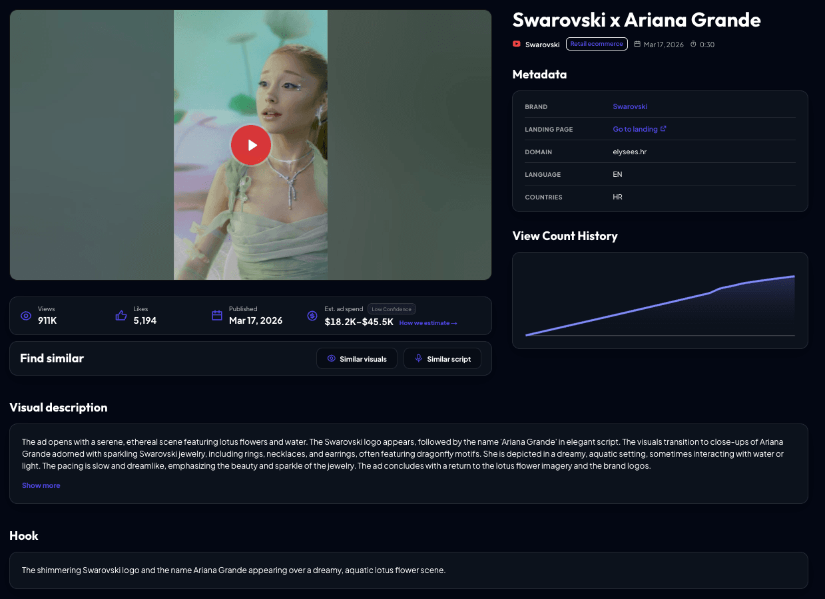Click the thumbs-up icon next to Likes
Viewport: 825px width, 599px height.
click(x=121, y=316)
